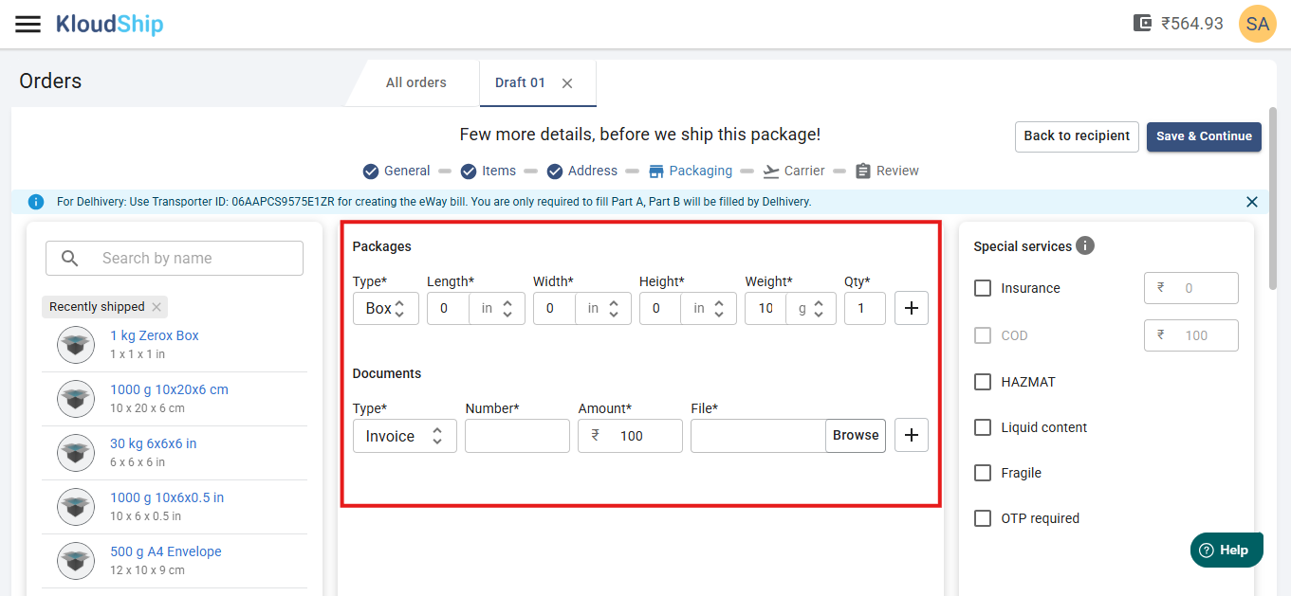Remove the Recently shipped filter chip
Image resolution: width=1291 pixels, height=596 pixels.
157,307
